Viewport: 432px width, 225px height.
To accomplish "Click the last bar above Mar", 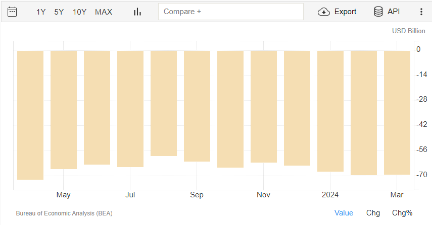I will (x=397, y=113).
